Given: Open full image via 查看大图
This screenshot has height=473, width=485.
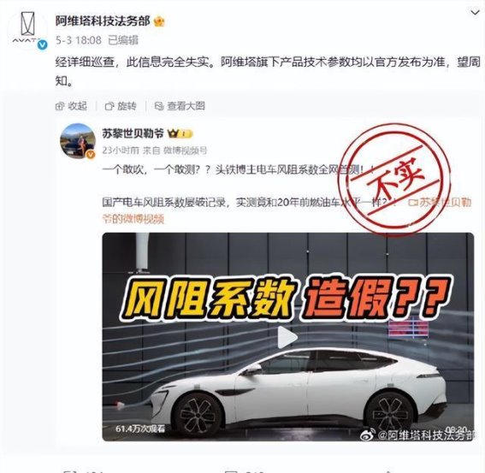Looking at the screenshot, I should click(180, 106).
